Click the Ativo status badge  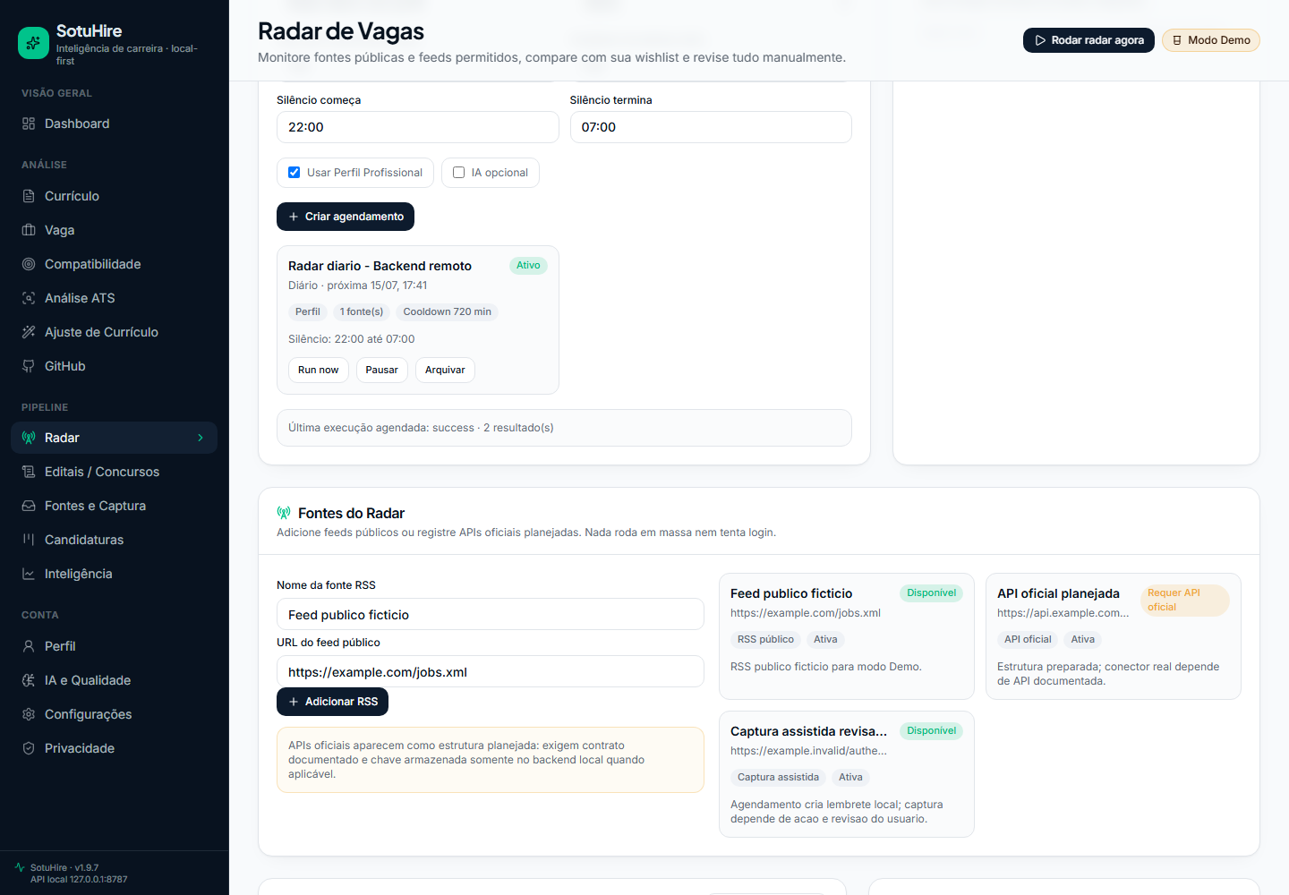(528, 265)
